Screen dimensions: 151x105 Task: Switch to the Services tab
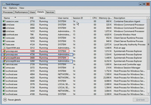50,12
